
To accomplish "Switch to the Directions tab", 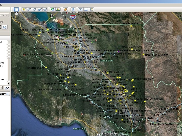I will coord(4,15).
